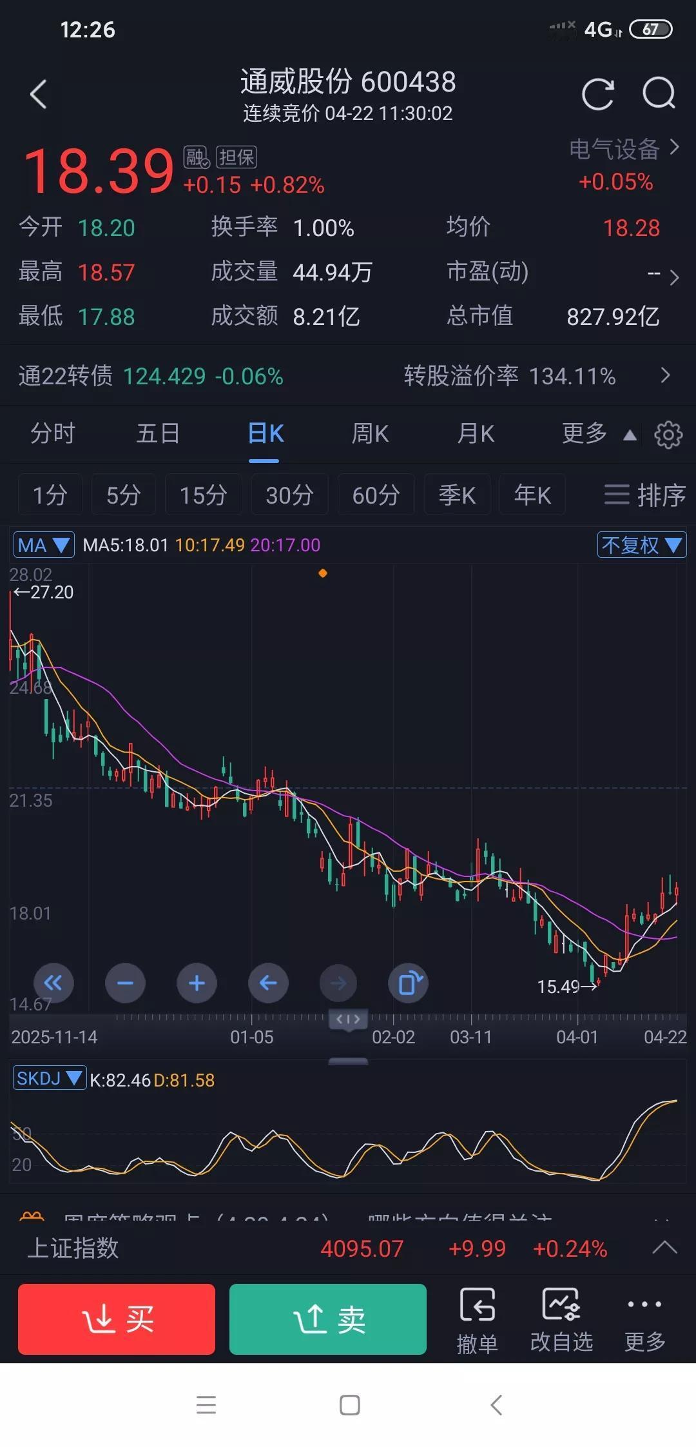Select 60分 period chip
This screenshot has width=696, height=1447.
(376, 495)
